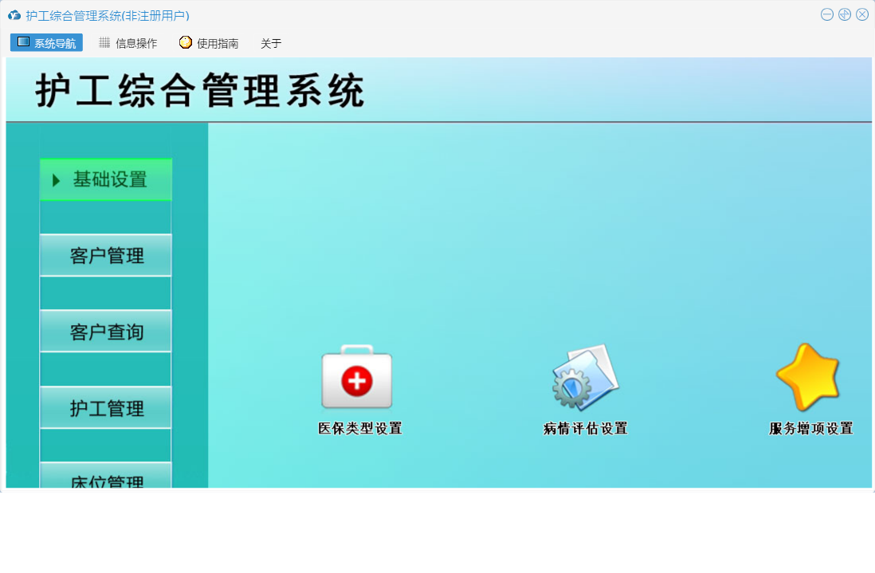Screen dimensions: 875x573
Task: Click the monitor icon beside 系统导航
Action: click(23, 42)
